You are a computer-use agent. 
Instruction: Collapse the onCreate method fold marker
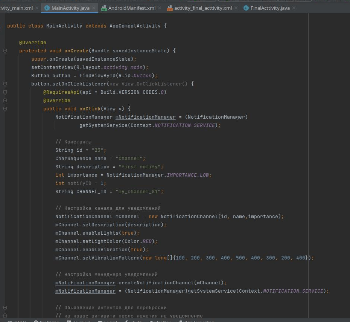(5, 51)
